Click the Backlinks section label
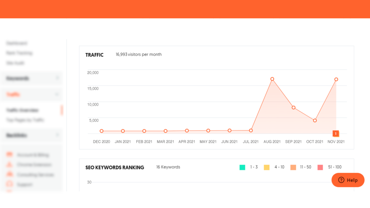 tap(17, 135)
